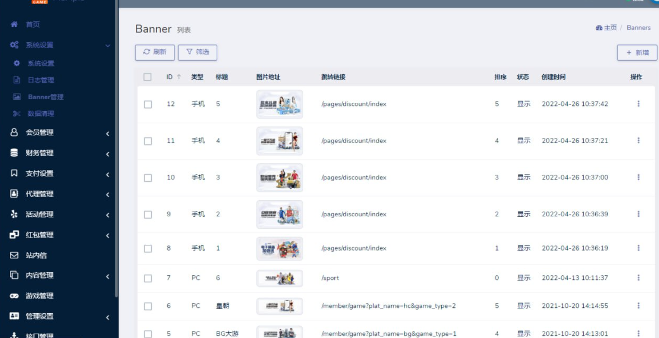Select the checkbox for banner ID 7
The image size is (659, 338).
pyautogui.click(x=148, y=279)
